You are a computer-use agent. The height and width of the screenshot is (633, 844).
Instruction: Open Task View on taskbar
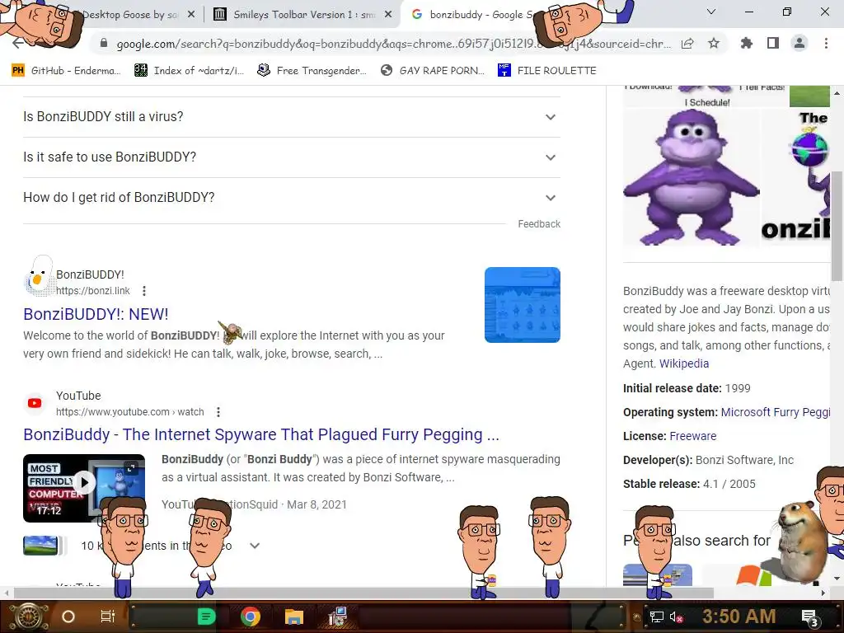(108, 617)
